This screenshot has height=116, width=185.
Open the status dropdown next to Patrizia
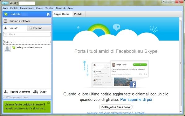point(9,14)
